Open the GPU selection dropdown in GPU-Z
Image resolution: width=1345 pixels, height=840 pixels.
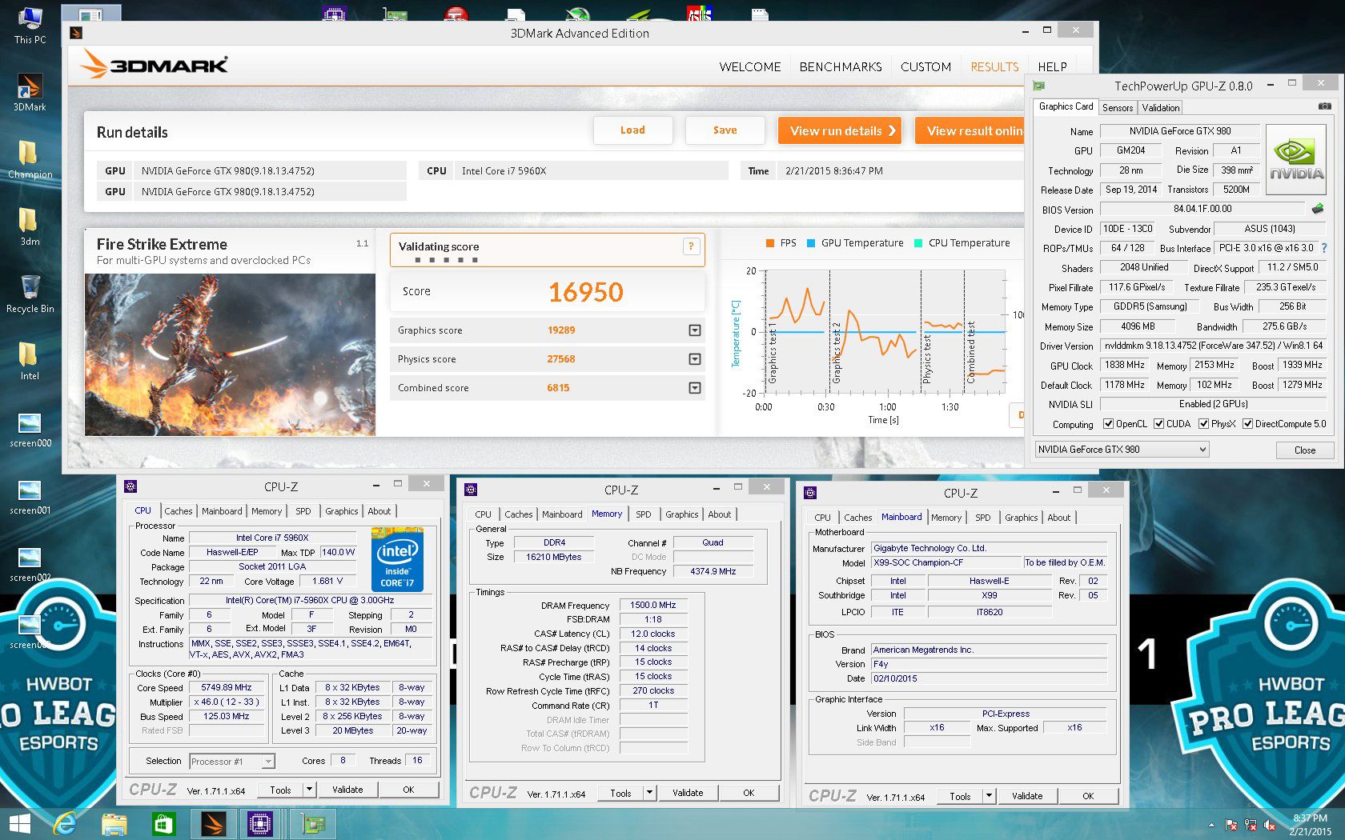pos(1122,450)
